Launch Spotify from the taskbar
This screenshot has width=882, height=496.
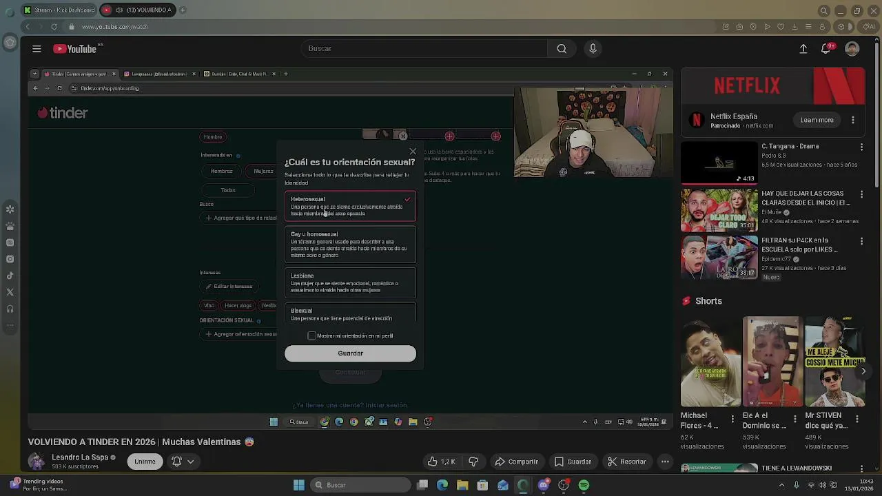point(584,485)
